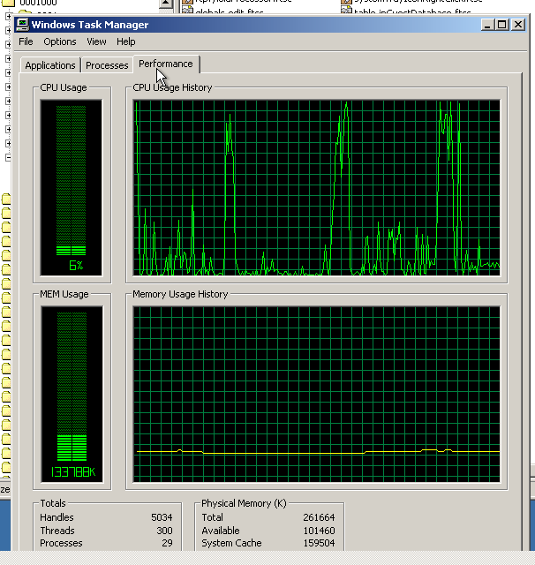Switch to the Applications tab

click(x=50, y=65)
